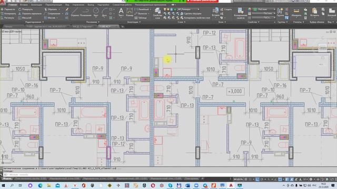Viewport: 337px width, 189px height.
Task: Open Windows Start menu
Action: pyautogui.click(x=3, y=185)
